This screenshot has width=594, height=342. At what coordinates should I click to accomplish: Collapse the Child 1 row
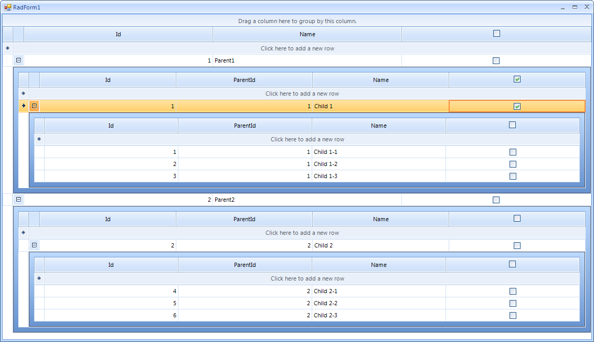pyautogui.click(x=35, y=106)
